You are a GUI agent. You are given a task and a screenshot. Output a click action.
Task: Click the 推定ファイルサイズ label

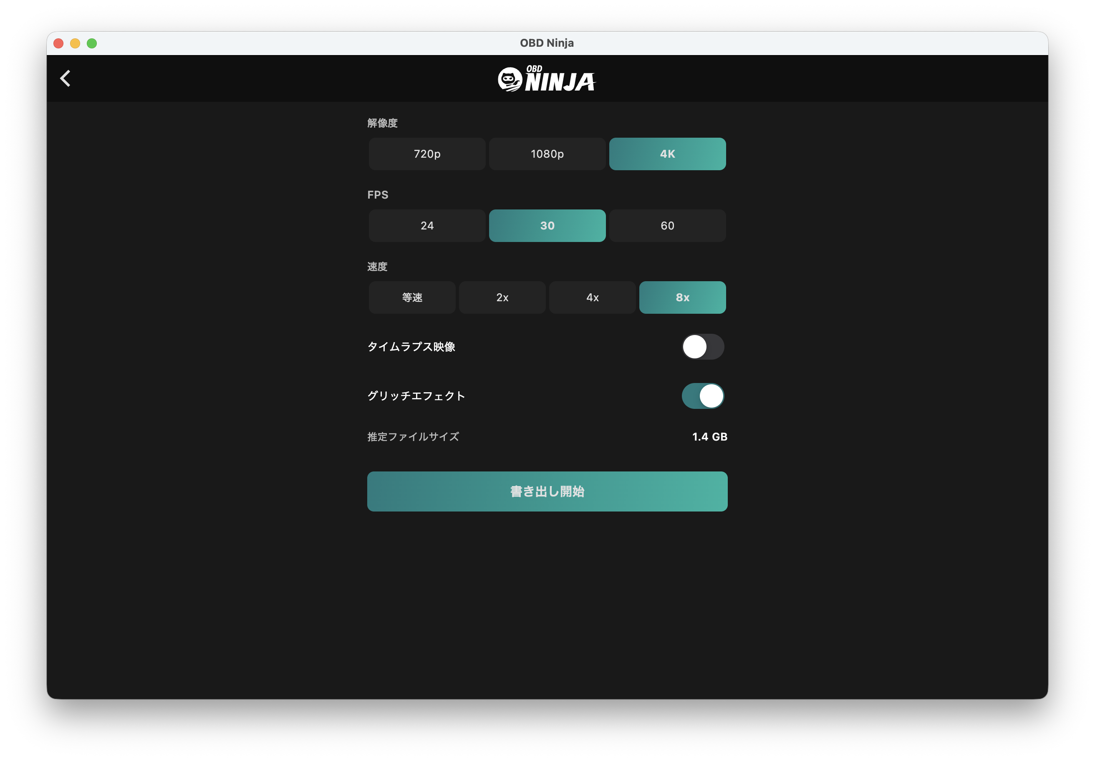click(413, 436)
